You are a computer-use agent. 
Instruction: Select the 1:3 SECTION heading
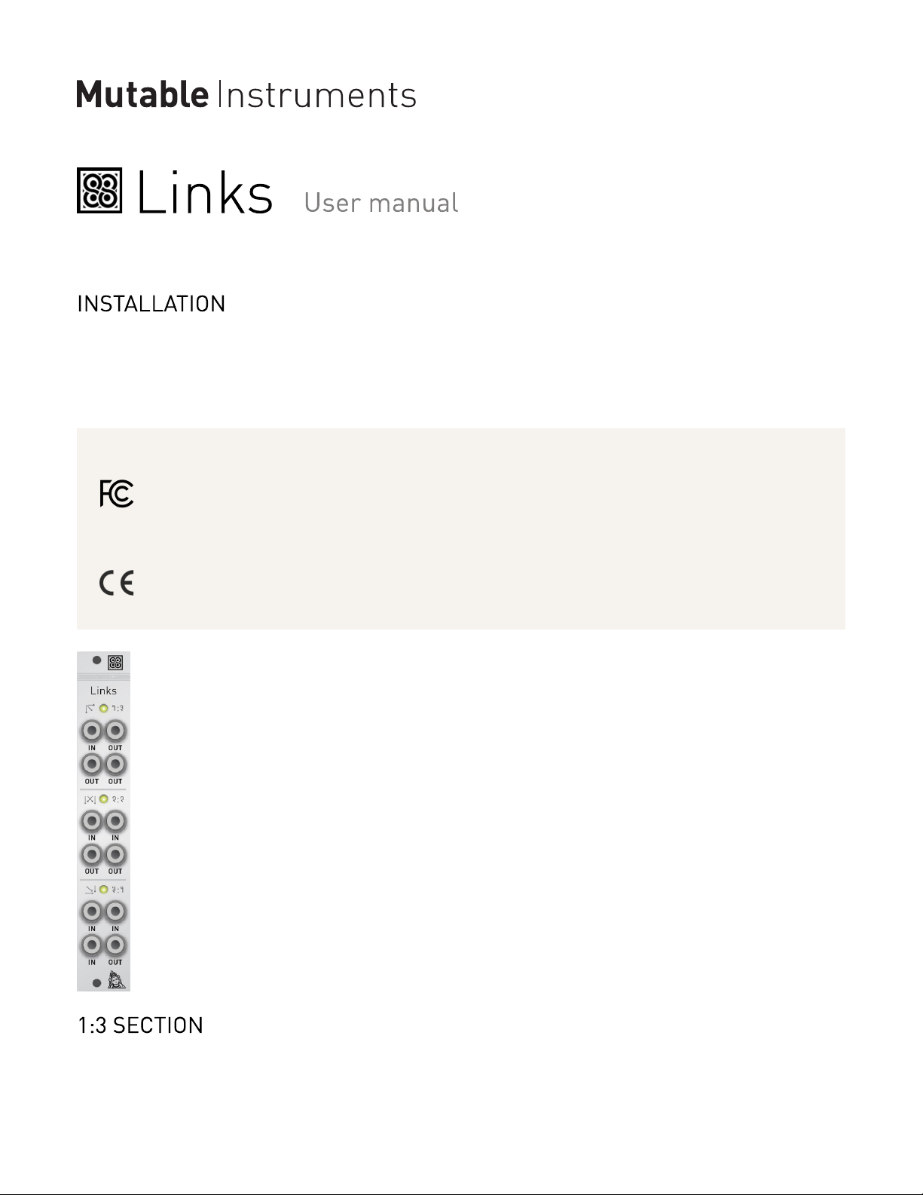coord(141,1025)
